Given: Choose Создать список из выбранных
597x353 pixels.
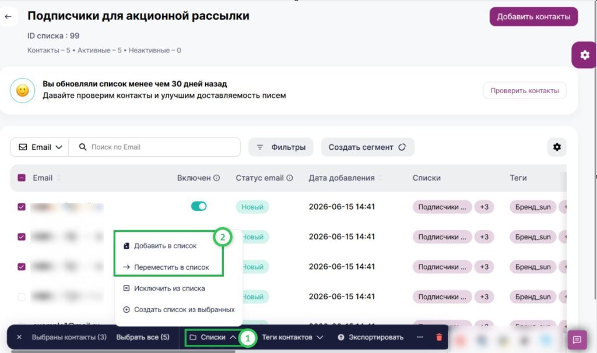Looking at the screenshot, I should pyautogui.click(x=179, y=310).
